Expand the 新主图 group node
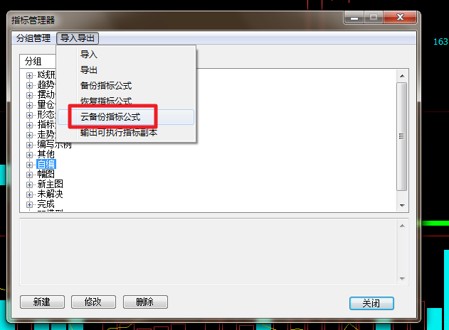 click(x=29, y=185)
